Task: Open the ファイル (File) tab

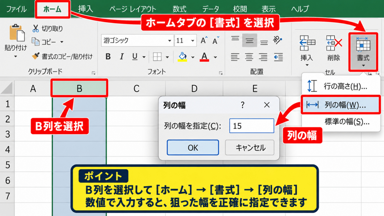Action: [16, 9]
